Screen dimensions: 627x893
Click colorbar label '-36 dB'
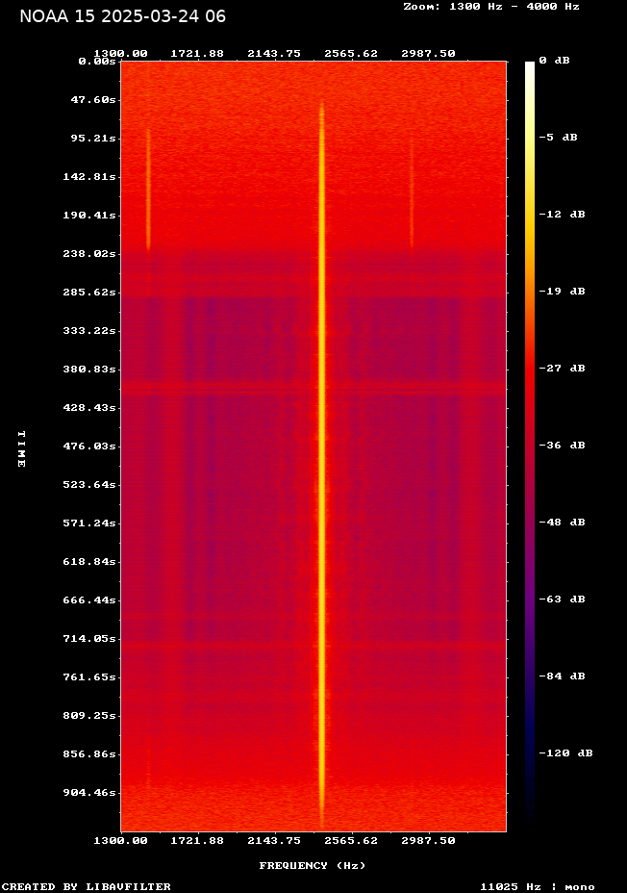(x=563, y=445)
